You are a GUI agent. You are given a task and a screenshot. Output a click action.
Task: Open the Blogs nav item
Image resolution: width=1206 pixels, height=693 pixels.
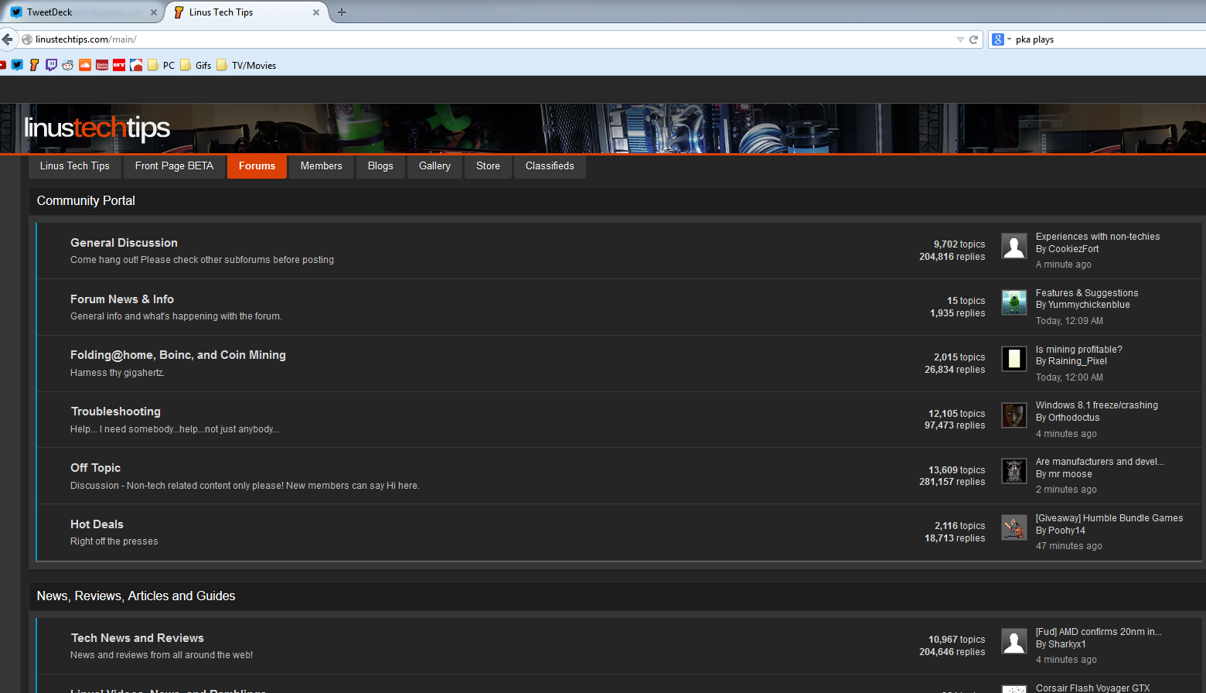380,166
